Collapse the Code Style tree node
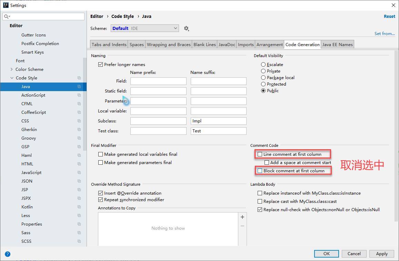 12,78
